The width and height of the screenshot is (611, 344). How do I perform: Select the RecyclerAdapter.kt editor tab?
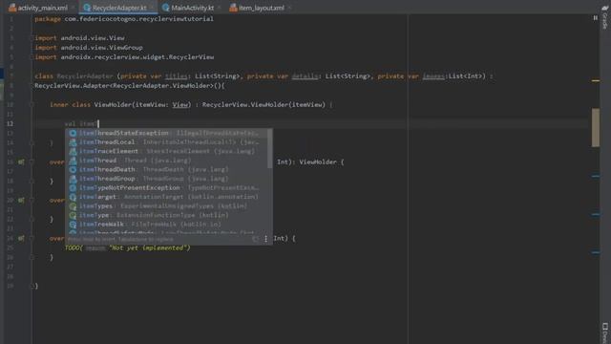(119, 8)
